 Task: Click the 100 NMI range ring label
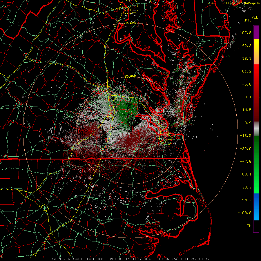(130, 23)
